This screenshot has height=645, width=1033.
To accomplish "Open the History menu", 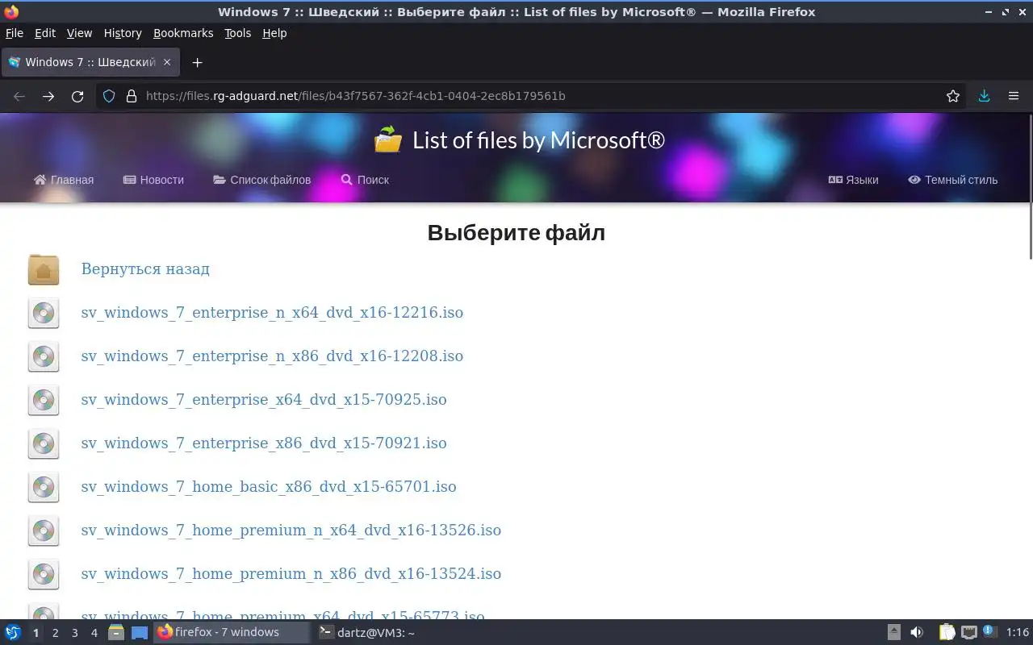I will pos(123,33).
